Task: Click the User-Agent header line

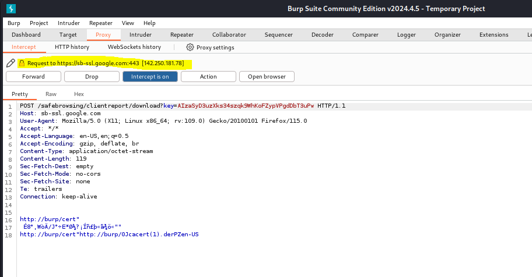Action: pyautogui.click(x=163, y=121)
